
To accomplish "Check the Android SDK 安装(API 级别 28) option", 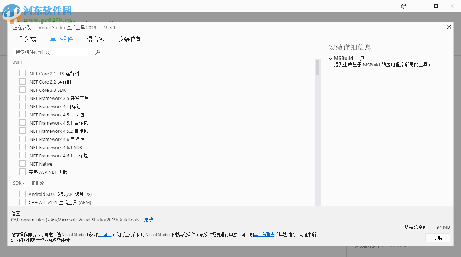I will 22,194.
